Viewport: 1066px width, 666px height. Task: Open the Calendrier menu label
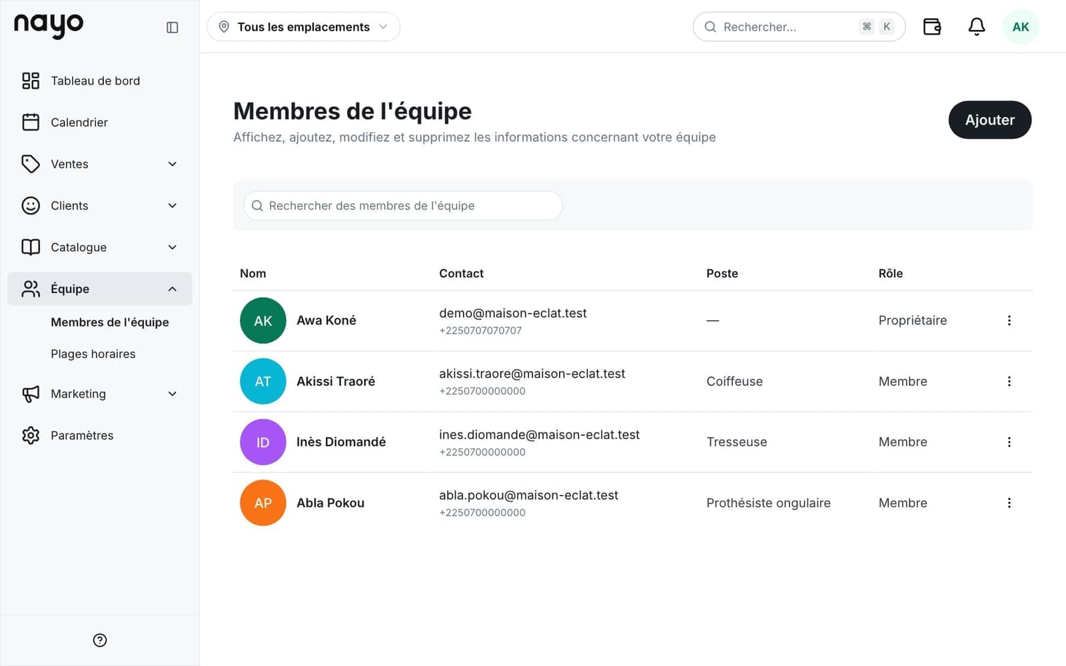[79, 122]
